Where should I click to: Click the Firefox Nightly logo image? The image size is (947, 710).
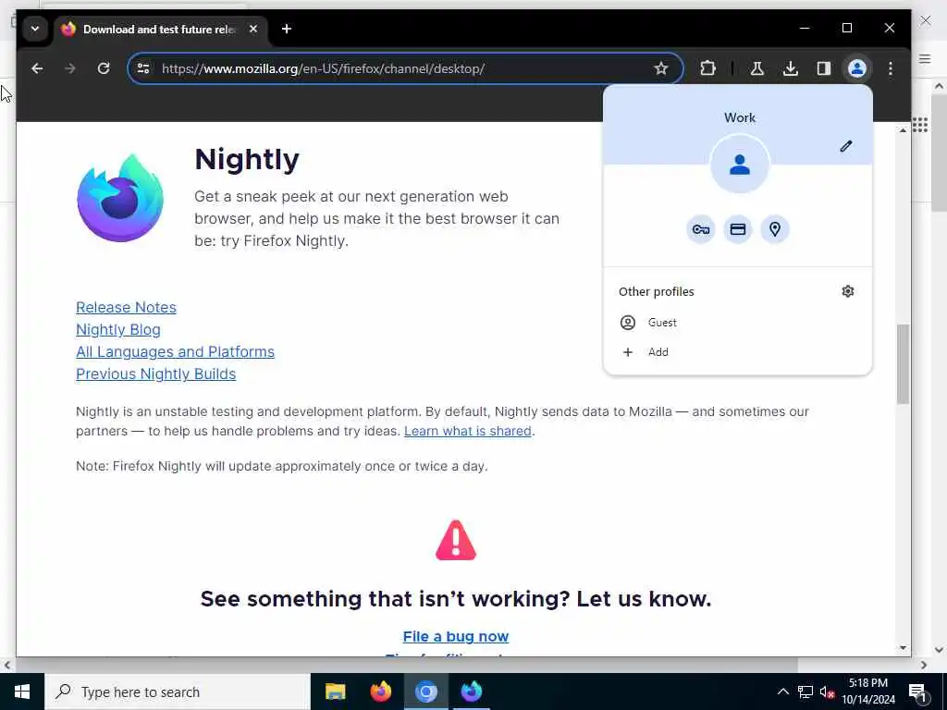[120, 198]
